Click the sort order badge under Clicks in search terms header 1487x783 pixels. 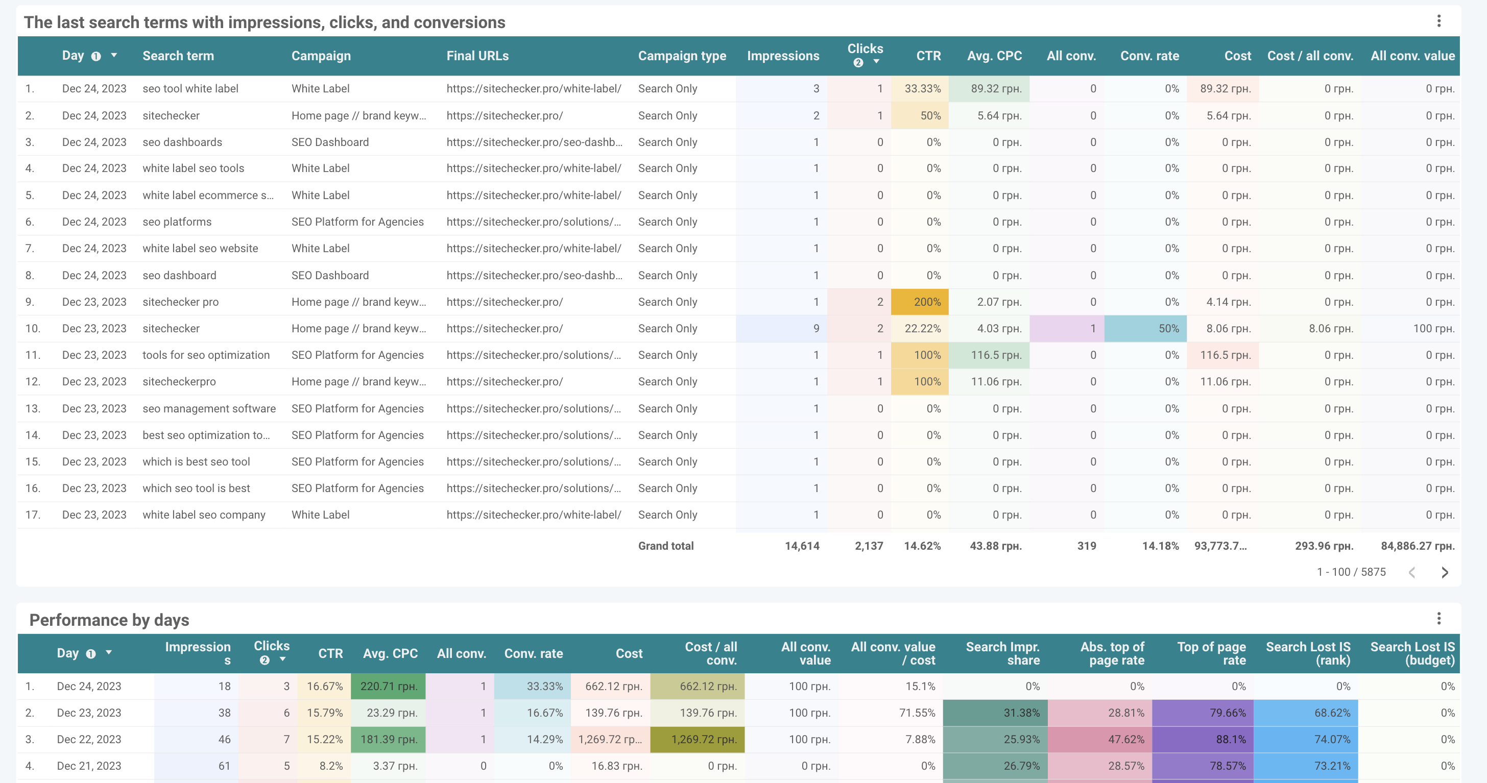click(858, 62)
